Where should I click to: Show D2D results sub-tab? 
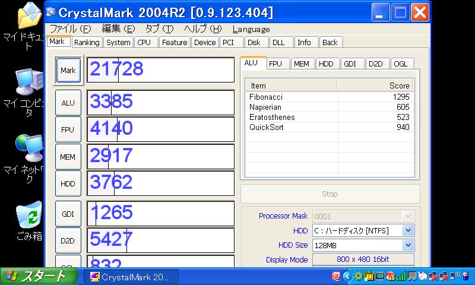click(377, 64)
